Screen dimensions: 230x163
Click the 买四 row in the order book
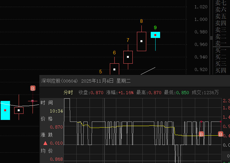pos(221,70)
